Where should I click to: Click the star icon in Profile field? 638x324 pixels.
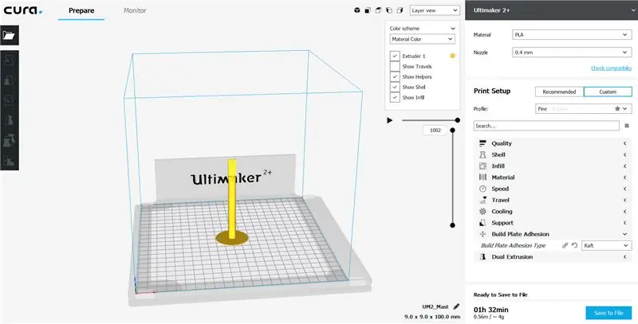coord(617,109)
